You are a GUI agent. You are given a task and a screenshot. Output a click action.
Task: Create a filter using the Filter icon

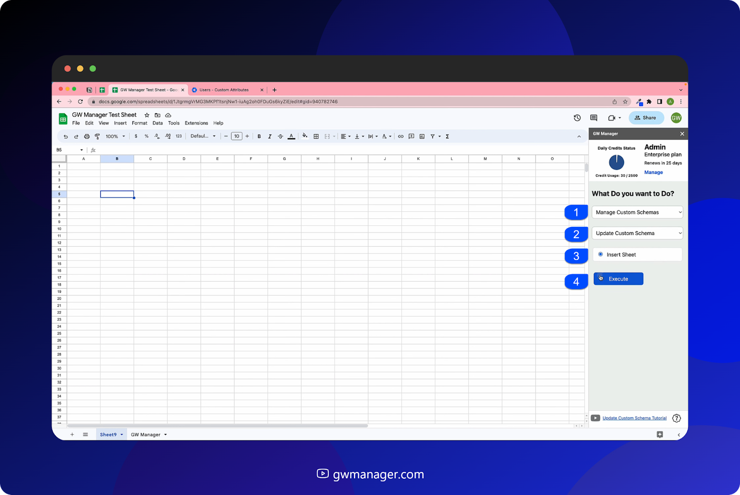click(x=432, y=136)
